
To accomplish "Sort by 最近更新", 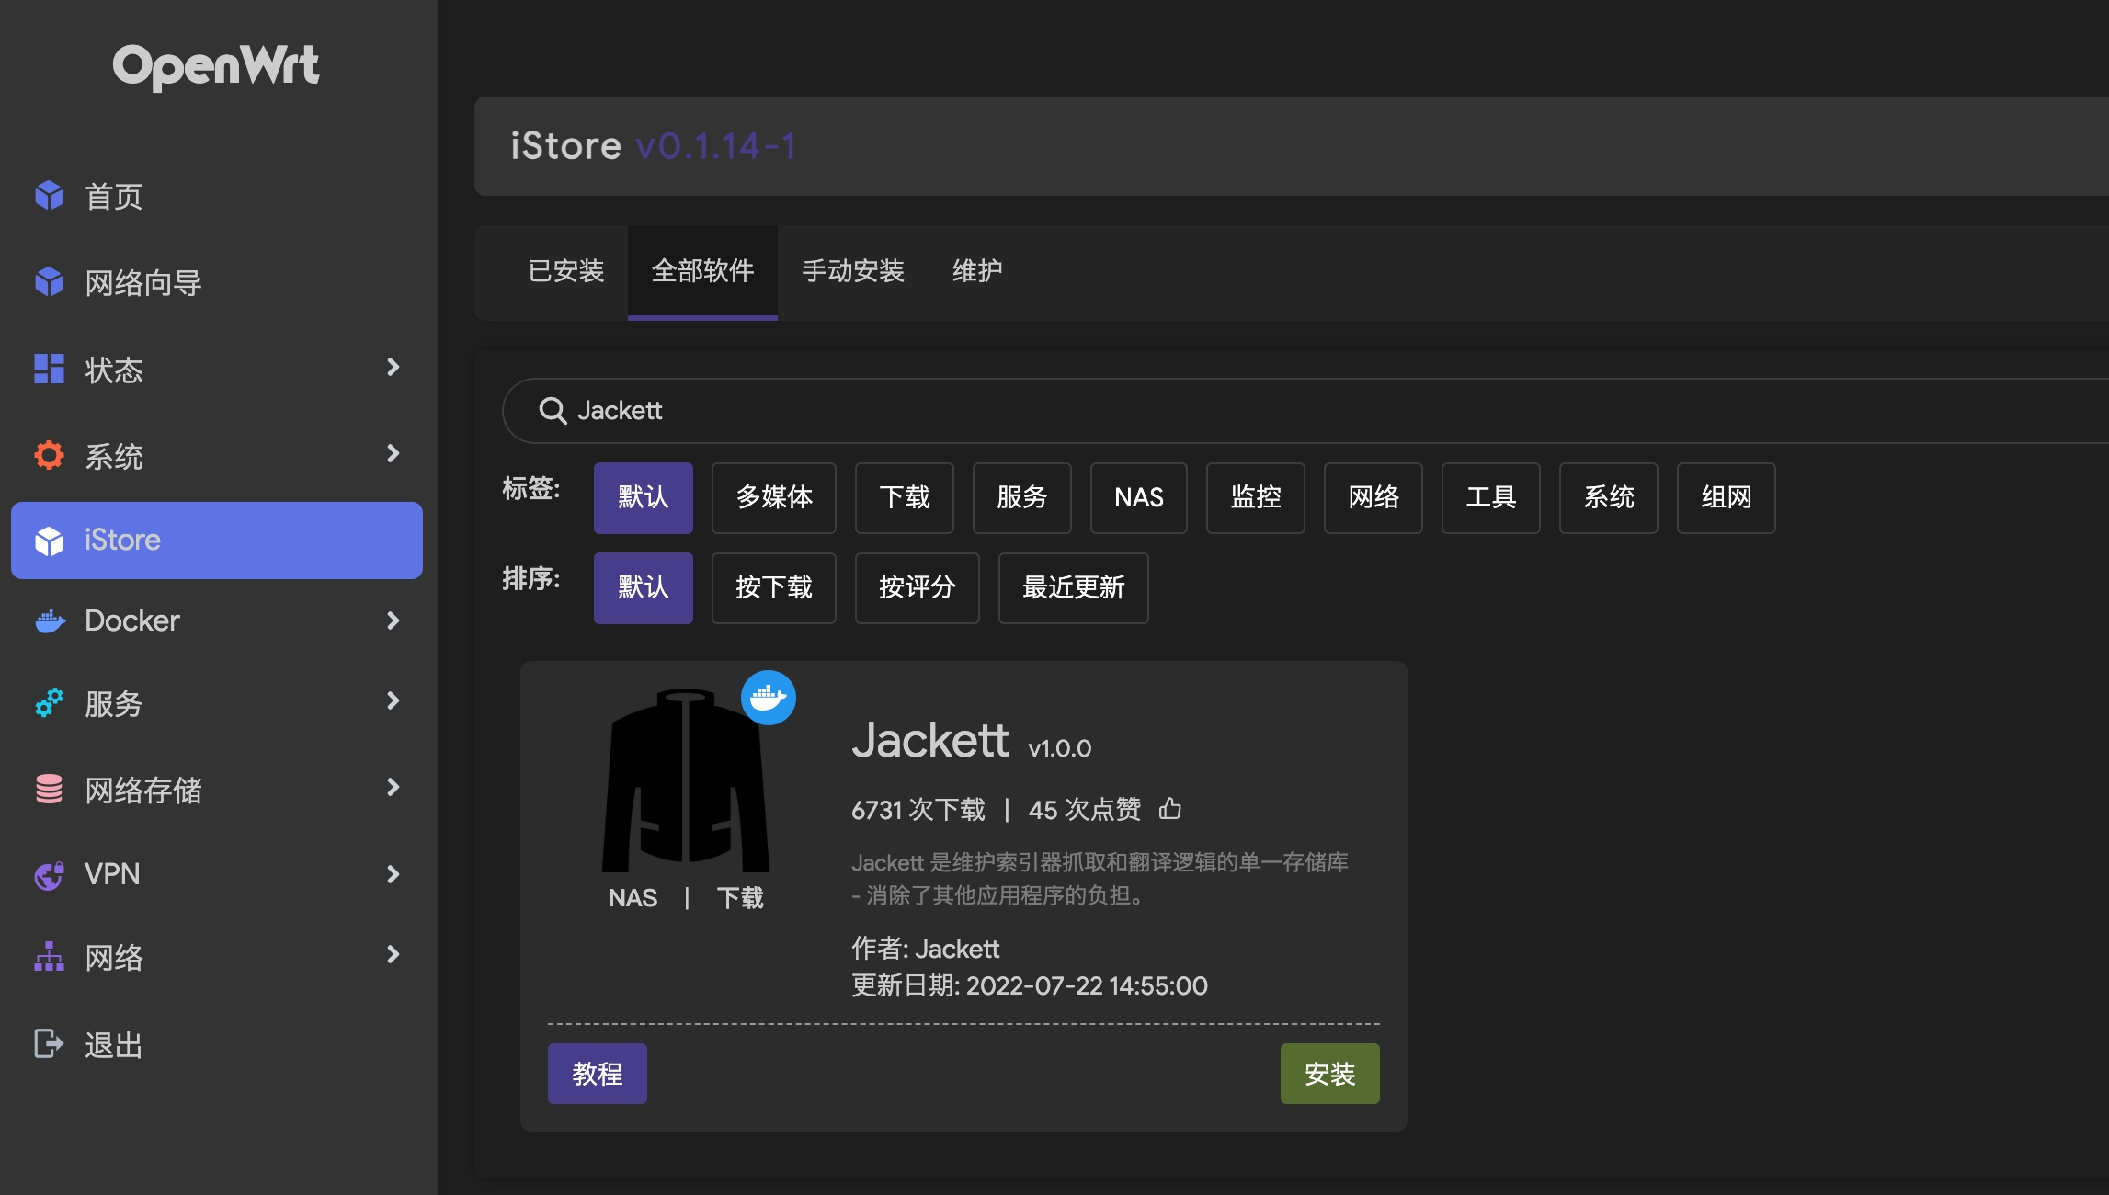I will [1073, 587].
